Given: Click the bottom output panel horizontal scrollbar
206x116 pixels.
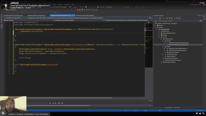Looking at the screenshot, I should [x=58, y=105].
